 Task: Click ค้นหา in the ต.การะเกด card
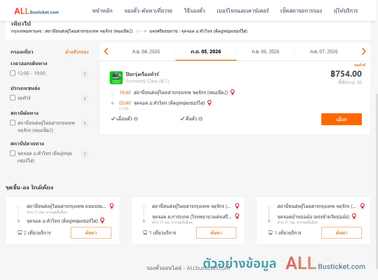tap(216, 233)
